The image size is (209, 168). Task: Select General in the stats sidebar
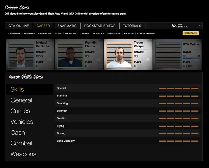point(21,100)
